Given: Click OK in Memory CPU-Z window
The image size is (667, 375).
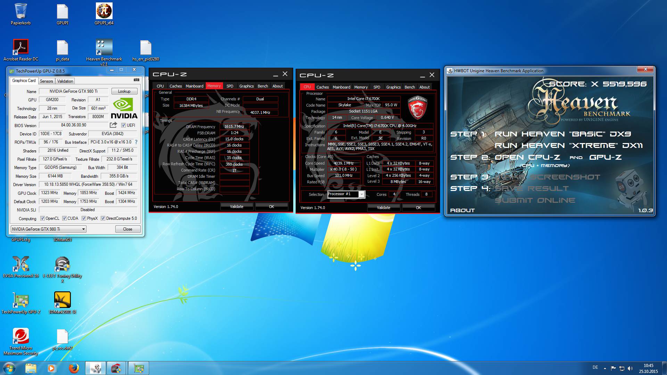Looking at the screenshot, I should [x=271, y=207].
